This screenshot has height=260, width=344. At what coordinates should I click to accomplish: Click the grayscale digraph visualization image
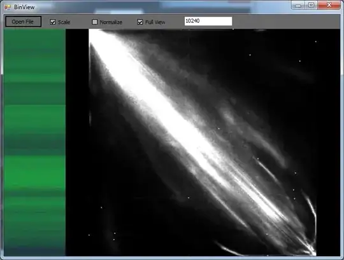203,142
